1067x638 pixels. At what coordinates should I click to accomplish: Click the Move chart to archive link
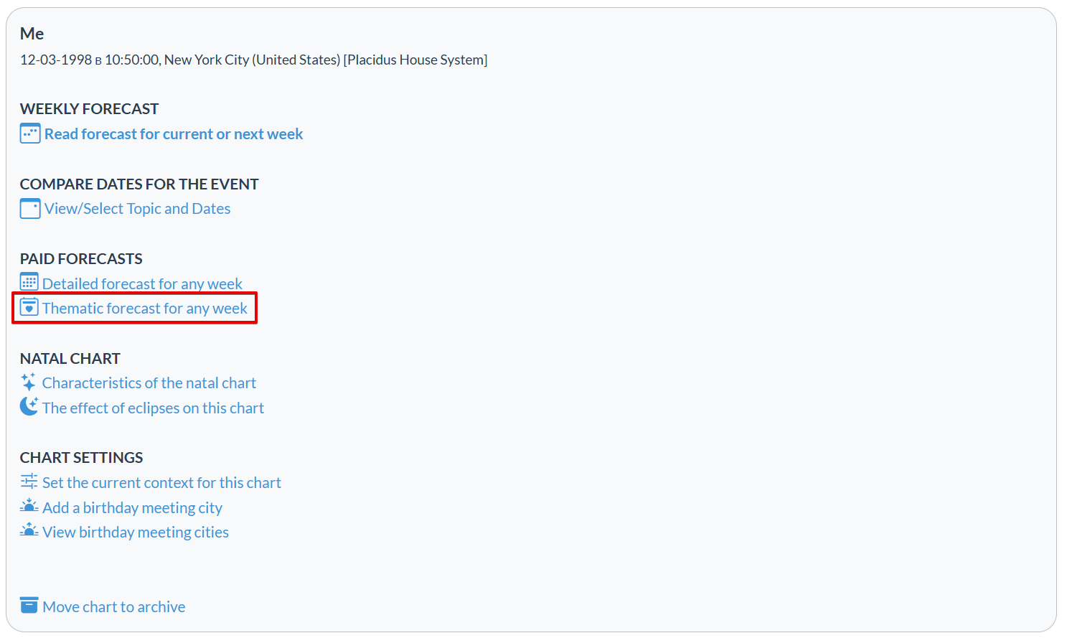tap(113, 607)
